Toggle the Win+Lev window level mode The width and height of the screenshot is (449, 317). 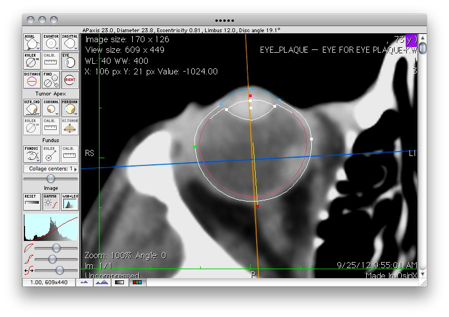[x=70, y=202]
